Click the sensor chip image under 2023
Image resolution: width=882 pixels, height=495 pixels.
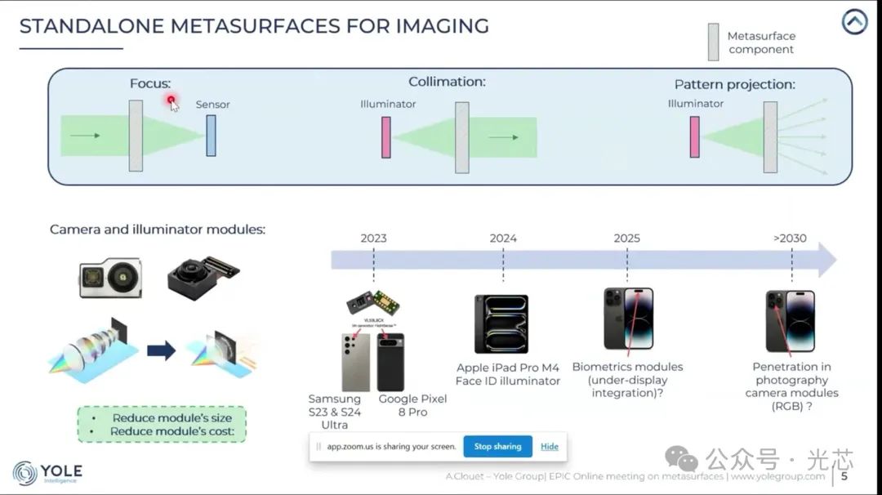click(x=373, y=304)
